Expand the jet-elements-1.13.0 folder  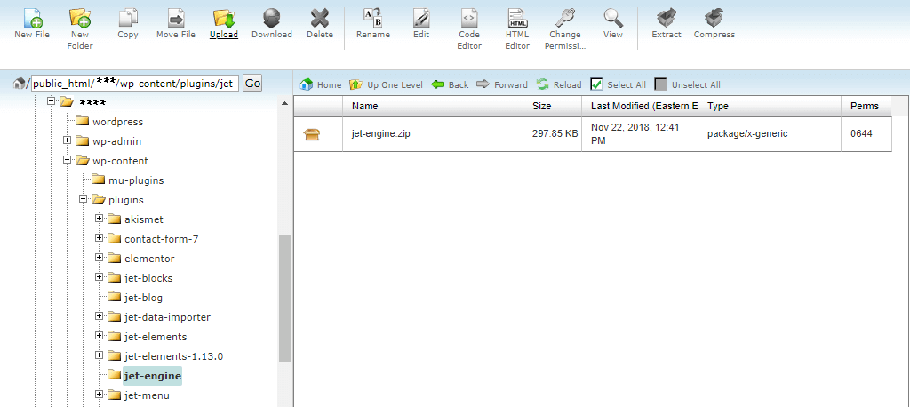pos(100,356)
